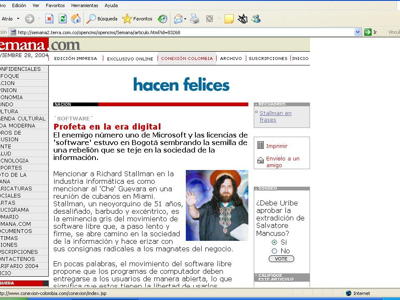Go to home page icon

(x=76, y=19)
